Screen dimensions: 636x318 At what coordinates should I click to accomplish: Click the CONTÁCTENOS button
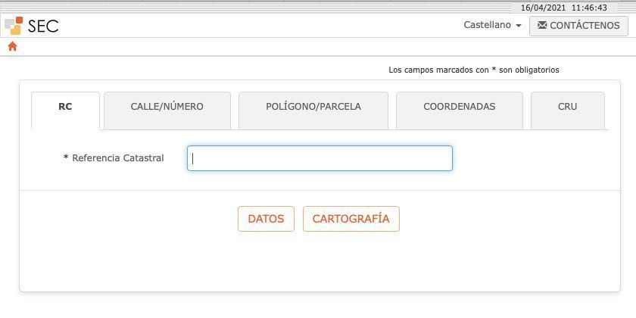click(578, 26)
